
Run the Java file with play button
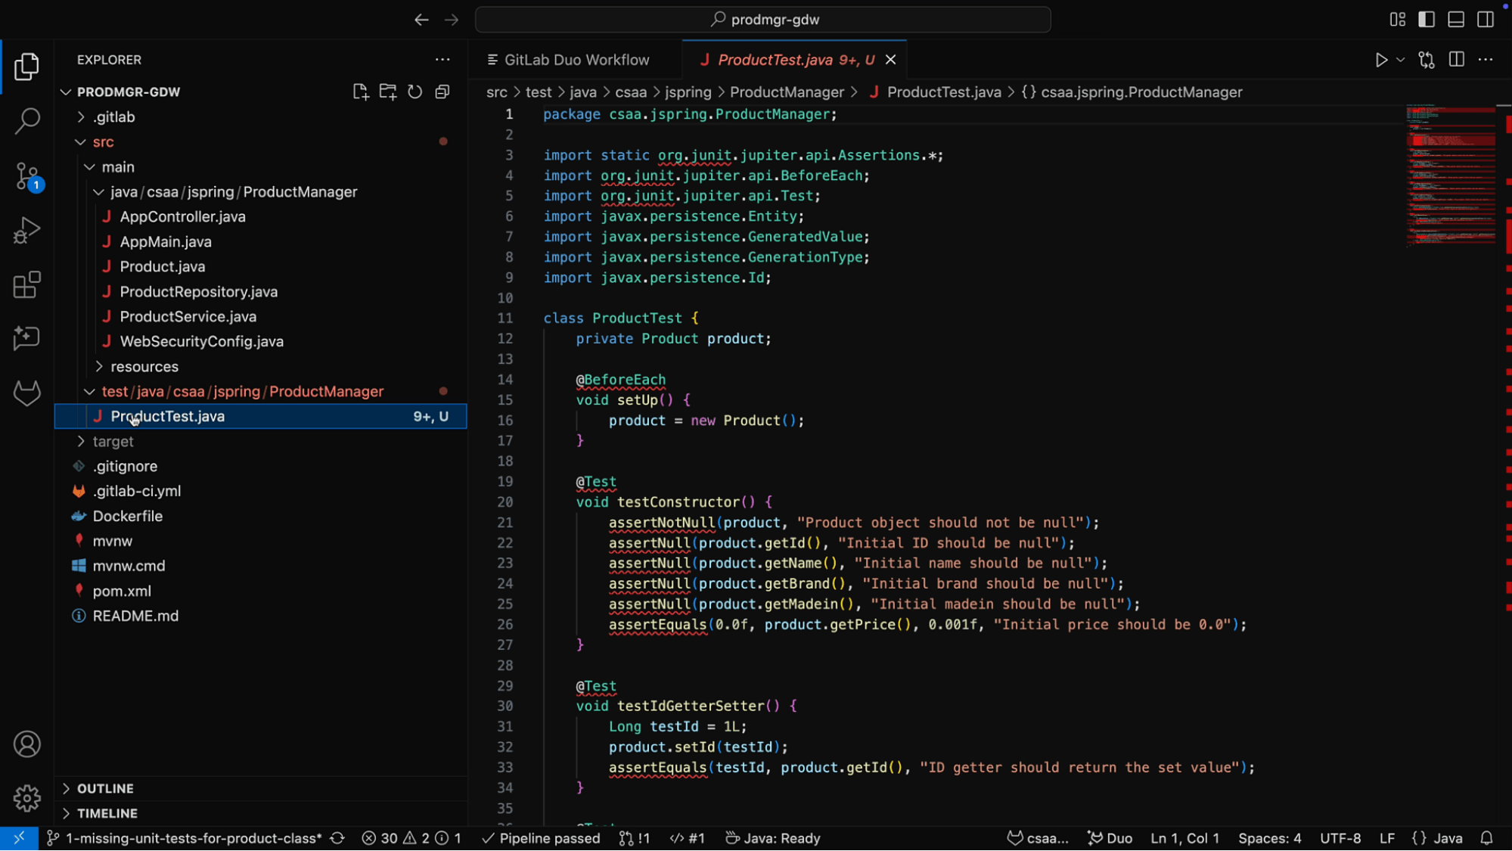pyautogui.click(x=1381, y=60)
